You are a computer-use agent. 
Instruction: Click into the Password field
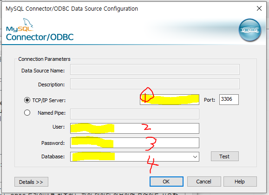click(135, 143)
